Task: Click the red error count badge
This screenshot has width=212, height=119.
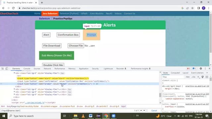Action: pos(188,68)
